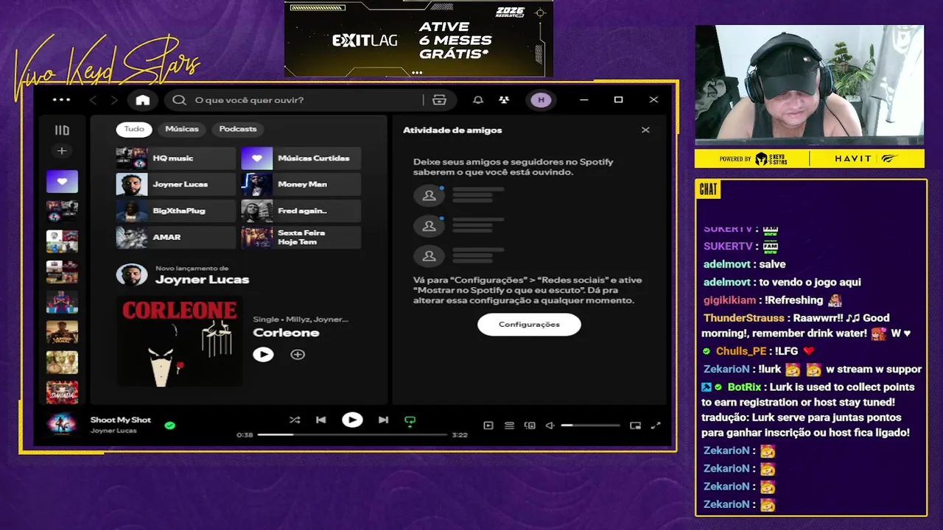Screen dimensions: 943x530
Task: Go back with the left arrow
Action: [x=93, y=100]
